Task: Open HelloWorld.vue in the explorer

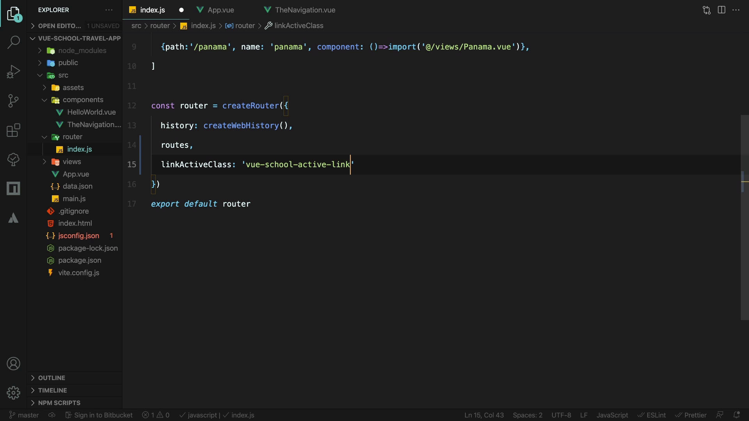Action: [75, 112]
